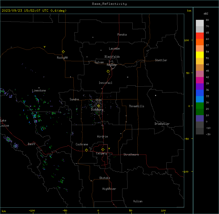Image resolution: width=219 pixels, height=214 pixels.
Task: Click the yellow v marker east of Calgary diamond
Action: [x=109, y=148]
